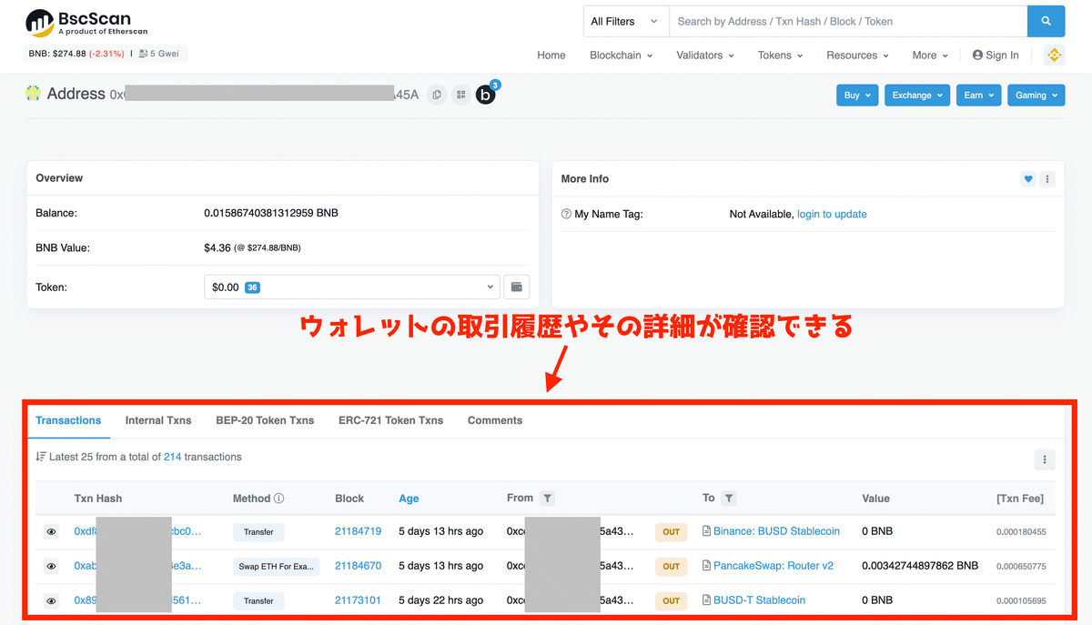Click the address blockie avatar icon
1092x625 pixels.
click(x=33, y=93)
